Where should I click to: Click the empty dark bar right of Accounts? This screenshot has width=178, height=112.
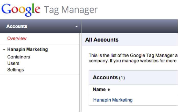(x=130, y=26)
